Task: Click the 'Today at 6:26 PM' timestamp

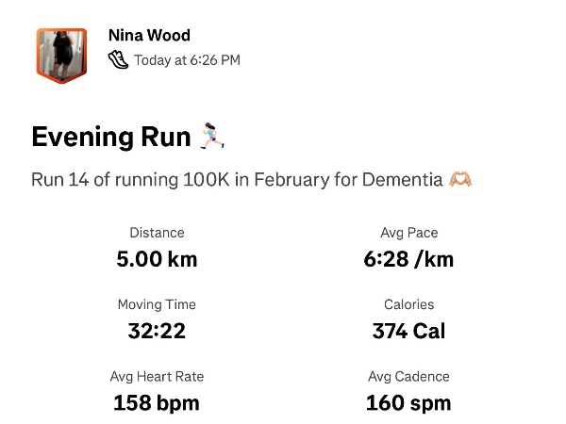Action: coord(187,60)
